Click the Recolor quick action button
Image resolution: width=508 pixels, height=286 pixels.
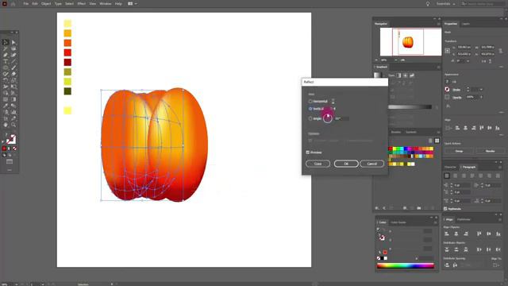(x=491, y=151)
